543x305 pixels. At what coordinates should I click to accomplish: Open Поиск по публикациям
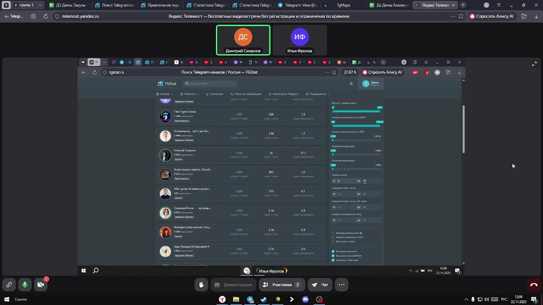[x=246, y=94]
